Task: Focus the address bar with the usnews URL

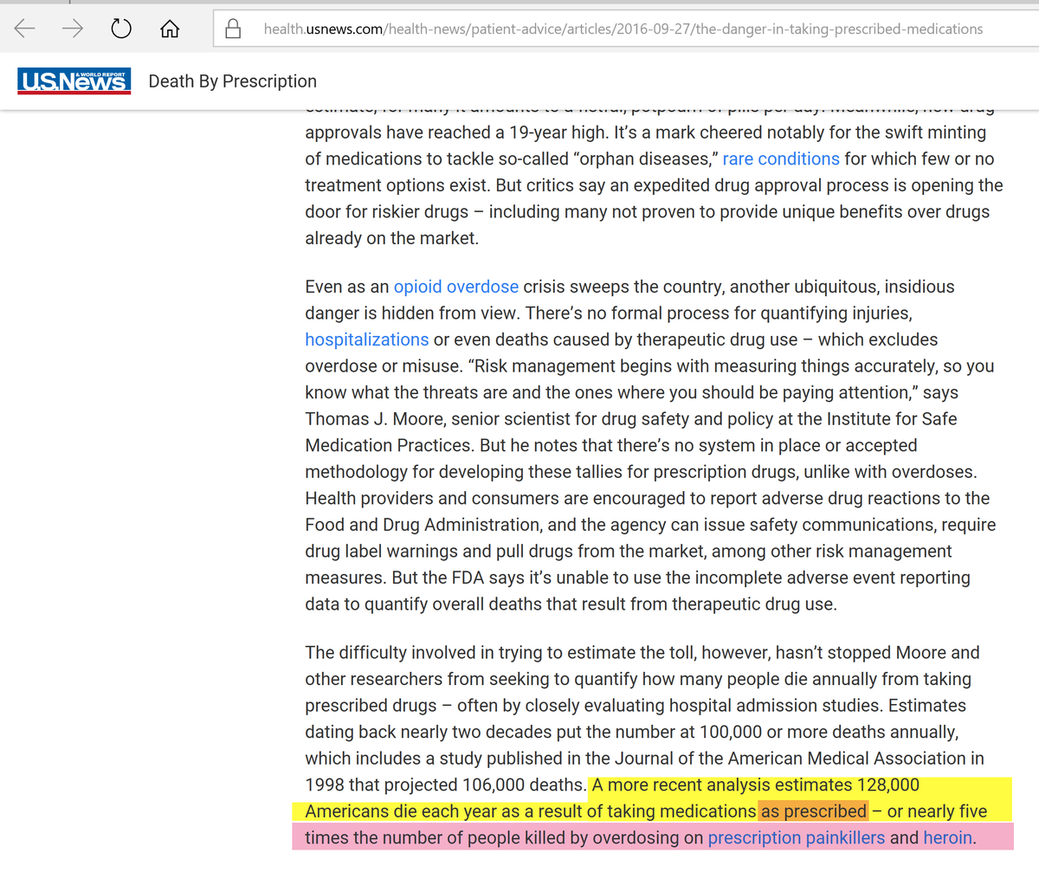Action: click(623, 29)
